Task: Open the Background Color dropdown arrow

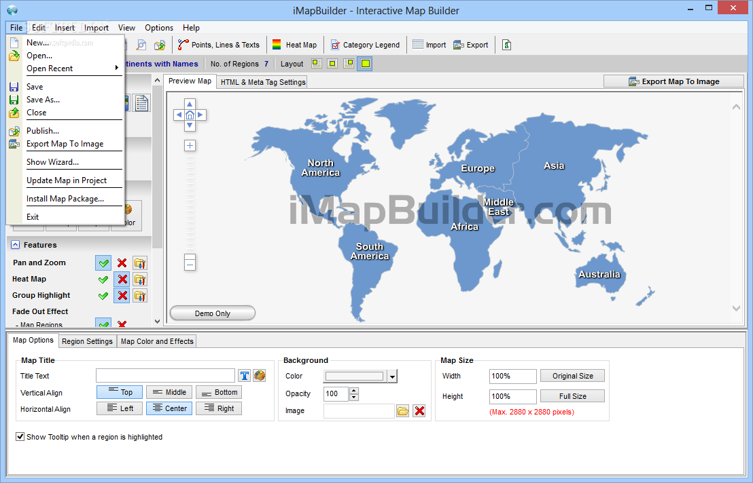Action: pyautogui.click(x=392, y=376)
